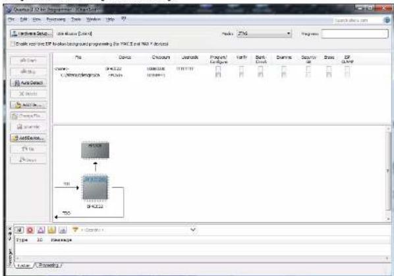The width and height of the screenshot is (394, 276).
Task: Click the Progress bar field
Action: (x=355, y=34)
